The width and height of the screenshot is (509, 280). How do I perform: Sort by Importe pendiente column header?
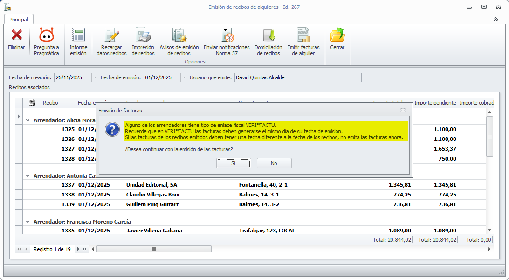tap(435, 103)
